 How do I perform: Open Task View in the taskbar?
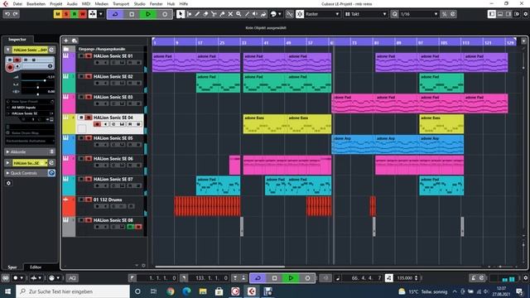coord(153,291)
